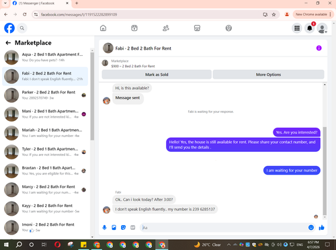Viewport: 336px width, 250px height.
Task: Open the $900 2 Bed 2 Bath listing link
Action: [133, 66]
